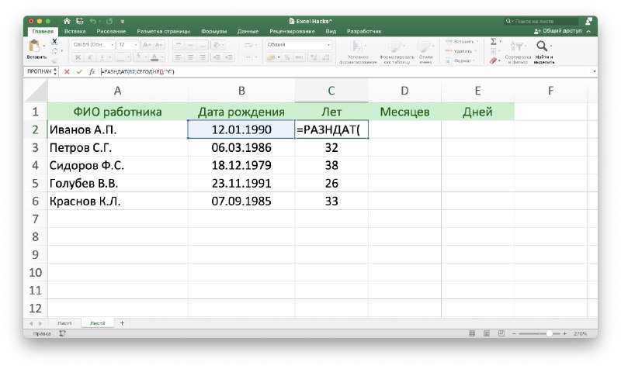
Task: Switch to the Вставка tab
Action: coord(75,31)
